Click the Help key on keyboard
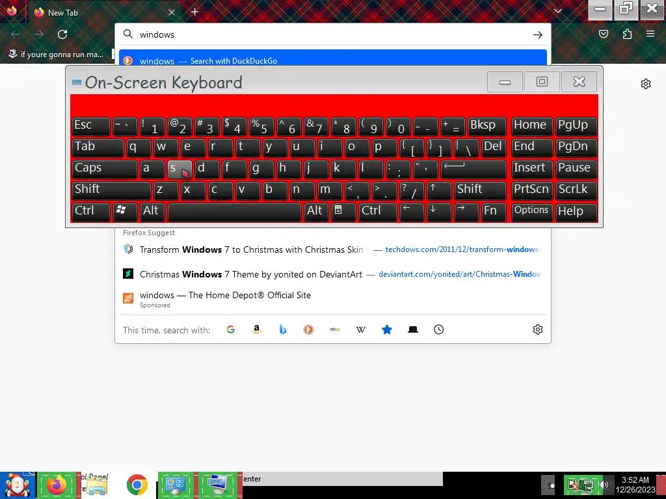 pos(576,212)
